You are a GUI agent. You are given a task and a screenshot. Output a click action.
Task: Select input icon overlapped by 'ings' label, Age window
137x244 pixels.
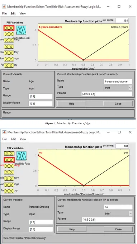[x=9, y=59]
